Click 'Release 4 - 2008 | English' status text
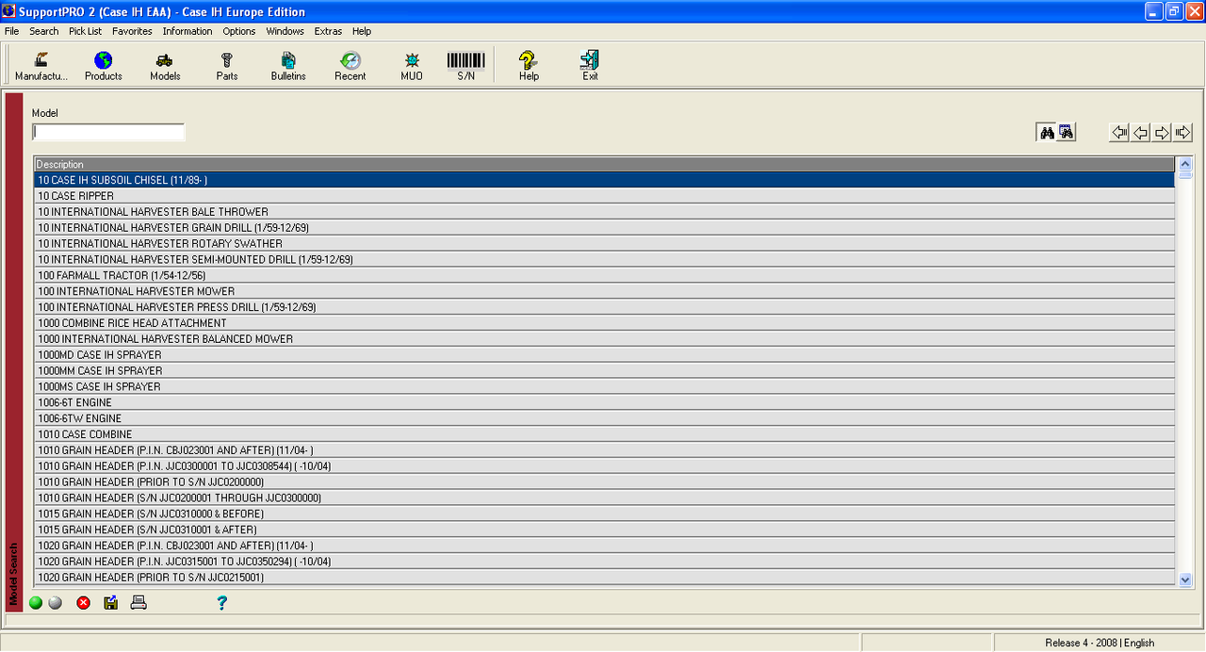This screenshot has height=652, width=1206. [1100, 643]
